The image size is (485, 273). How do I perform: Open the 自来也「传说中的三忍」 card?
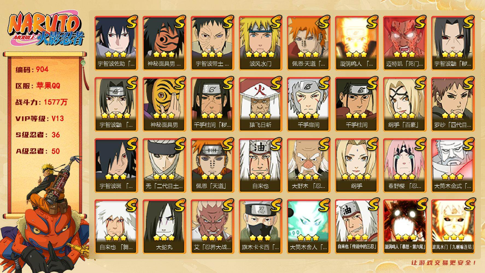tap(357, 226)
